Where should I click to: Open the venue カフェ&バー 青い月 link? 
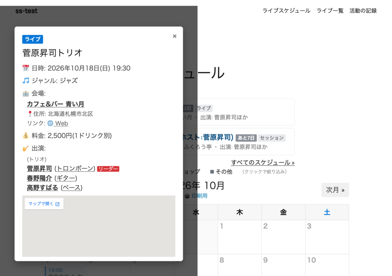point(56,104)
